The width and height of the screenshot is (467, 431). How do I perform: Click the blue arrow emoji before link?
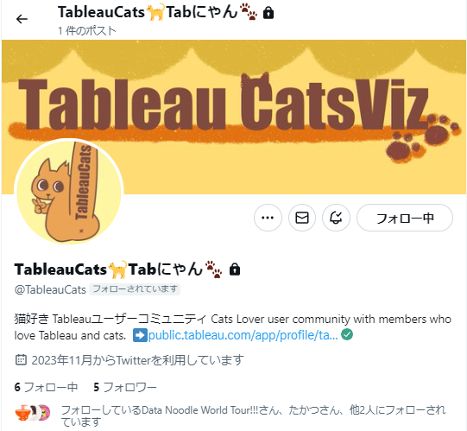coord(140,335)
